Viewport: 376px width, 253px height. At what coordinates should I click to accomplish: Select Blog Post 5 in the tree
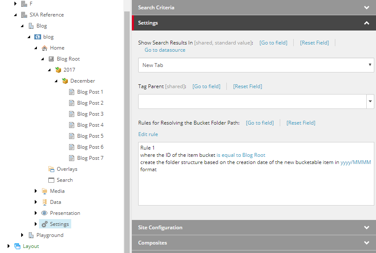[90, 136]
